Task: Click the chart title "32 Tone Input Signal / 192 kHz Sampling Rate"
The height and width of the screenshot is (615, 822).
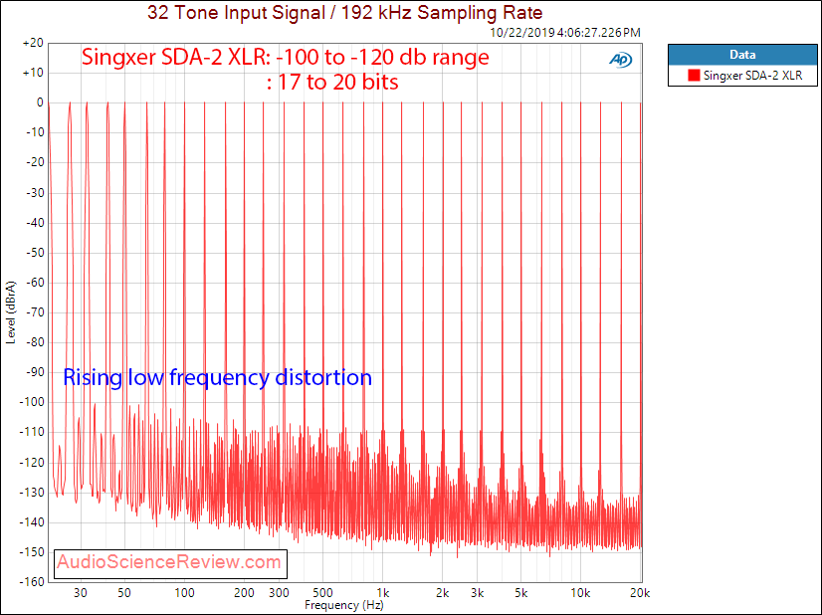Action: 344,12
